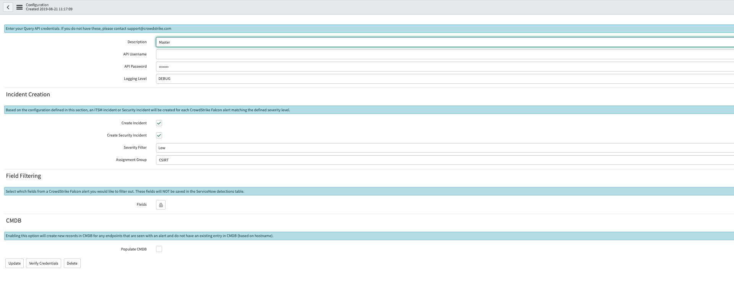Click the Logging Level label
The height and width of the screenshot is (291, 734).
(135, 79)
